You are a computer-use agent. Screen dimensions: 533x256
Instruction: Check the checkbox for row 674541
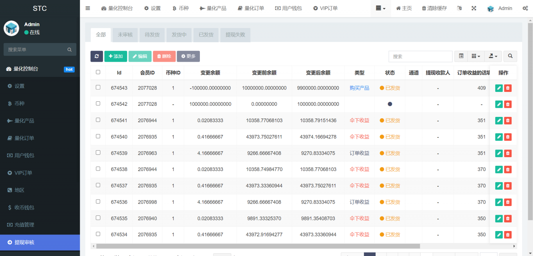[x=98, y=120]
